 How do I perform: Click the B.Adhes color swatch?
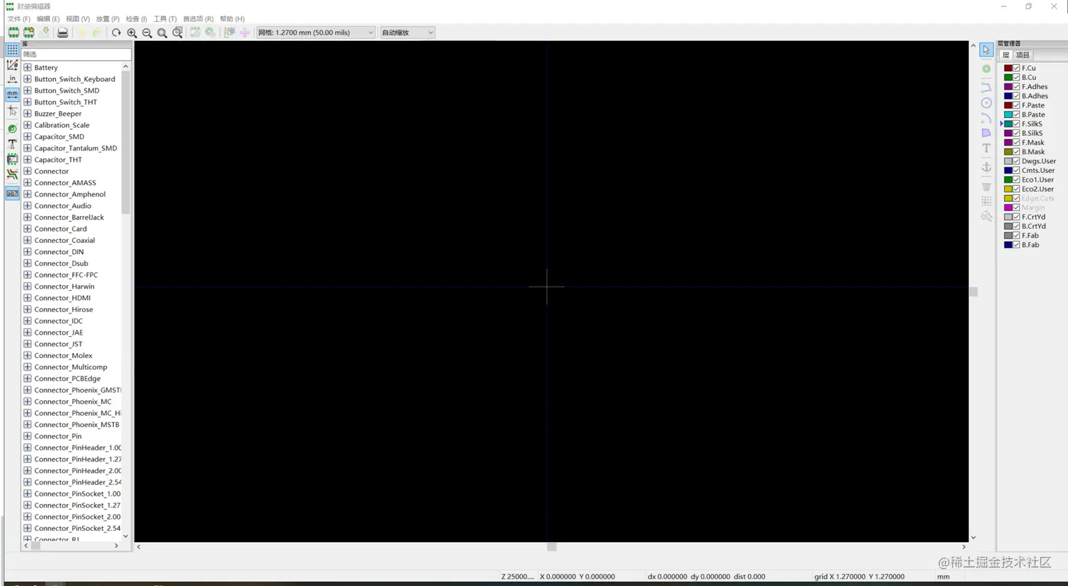click(x=1008, y=96)
